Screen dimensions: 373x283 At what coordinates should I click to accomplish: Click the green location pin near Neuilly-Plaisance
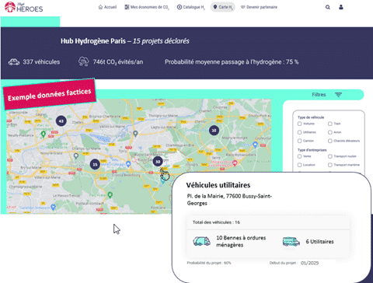pyautogui.click(x=44, y=134)
